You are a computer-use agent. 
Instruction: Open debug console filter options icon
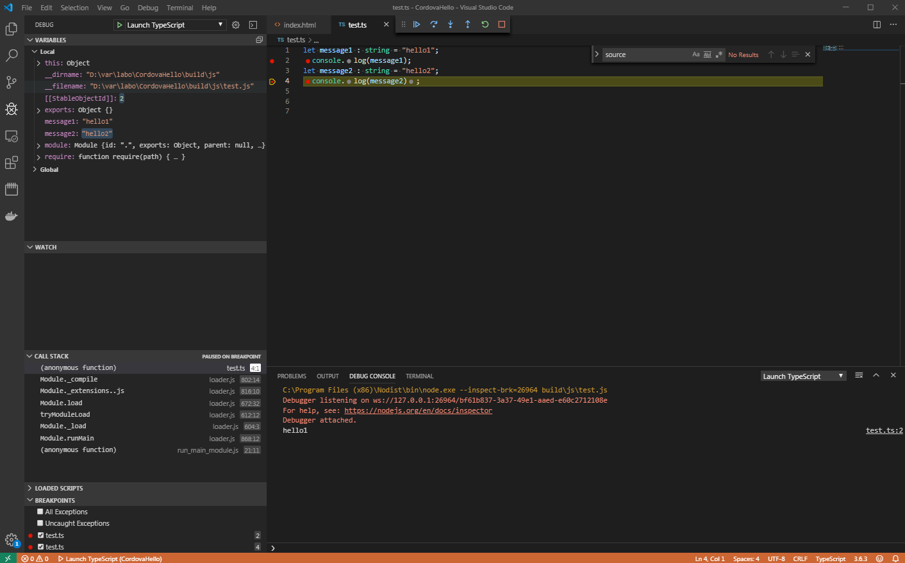(859, 375)
